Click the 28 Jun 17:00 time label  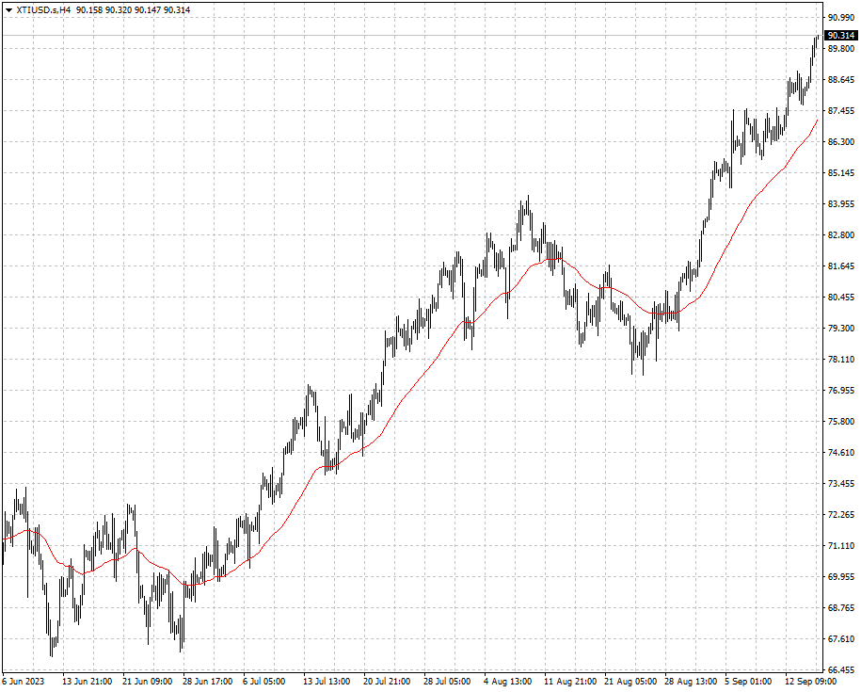208,682
